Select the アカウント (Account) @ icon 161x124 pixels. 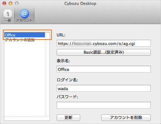point(24,16)
